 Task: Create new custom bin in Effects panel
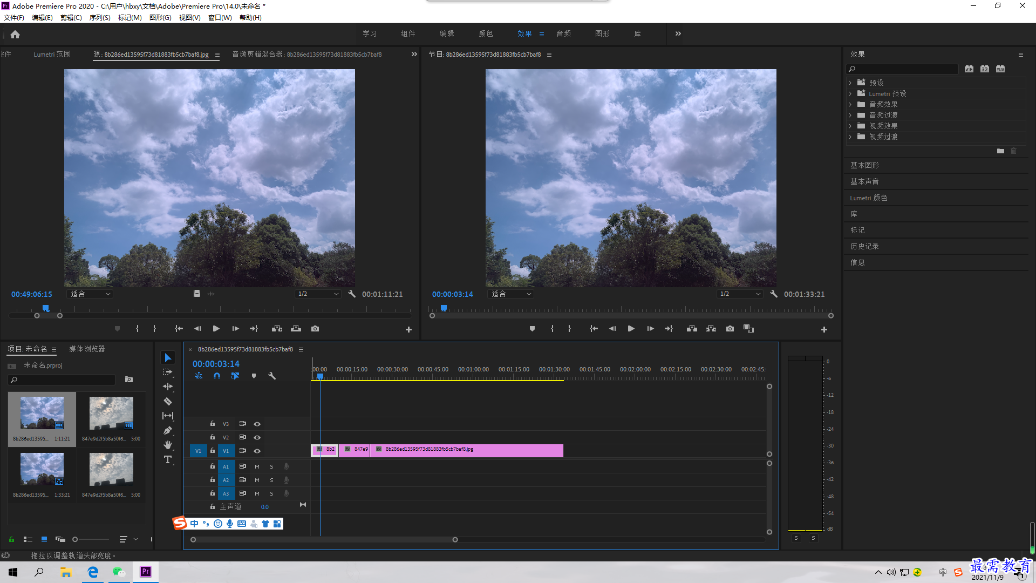(x=1000, y=151)
